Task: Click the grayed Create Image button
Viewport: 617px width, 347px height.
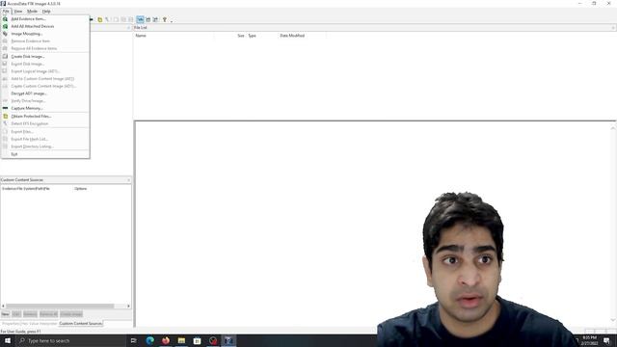Action: tap(71, 314)
